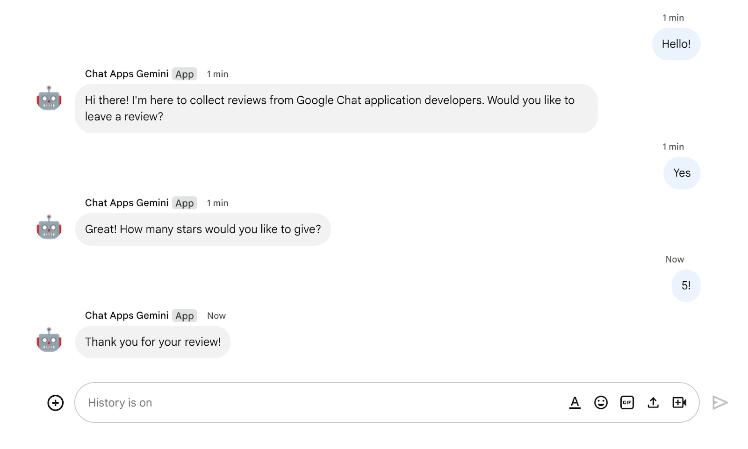Open the GIF picker
748x449 pixels.
(627, 402)
